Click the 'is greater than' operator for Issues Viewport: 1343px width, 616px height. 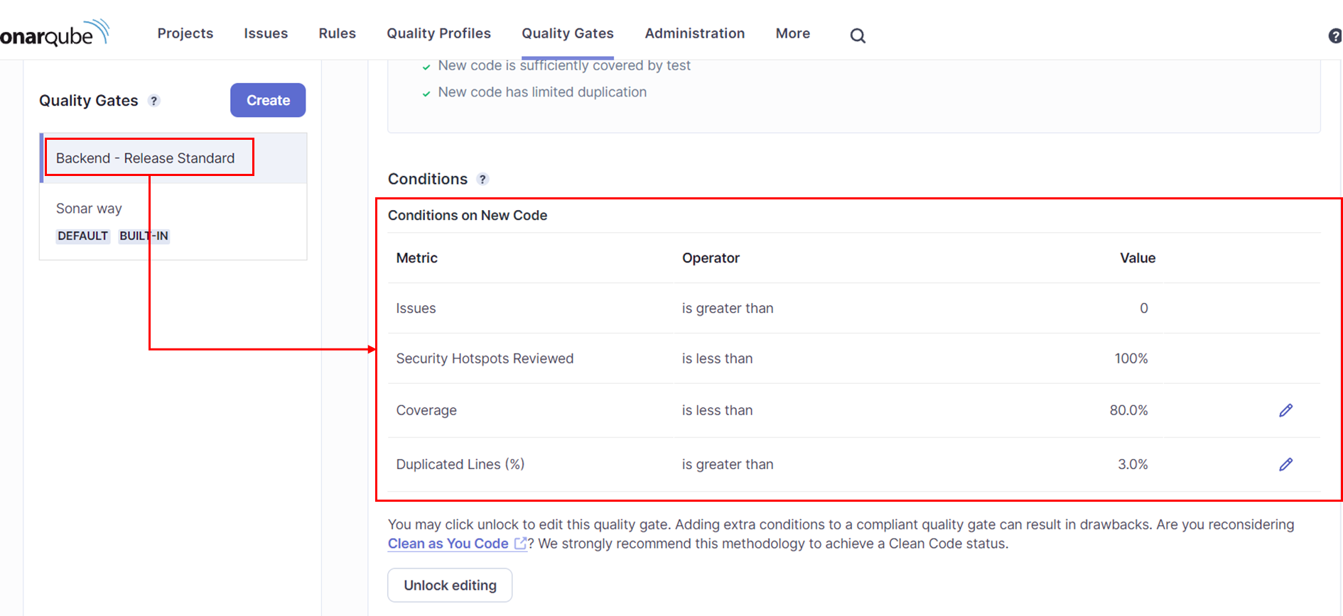[728, 309]
